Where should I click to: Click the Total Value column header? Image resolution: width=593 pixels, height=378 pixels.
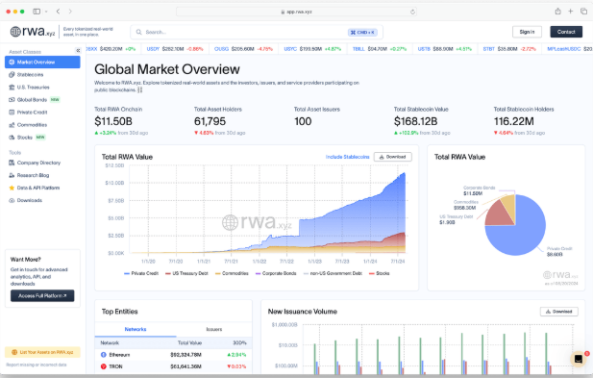[189, 342]
